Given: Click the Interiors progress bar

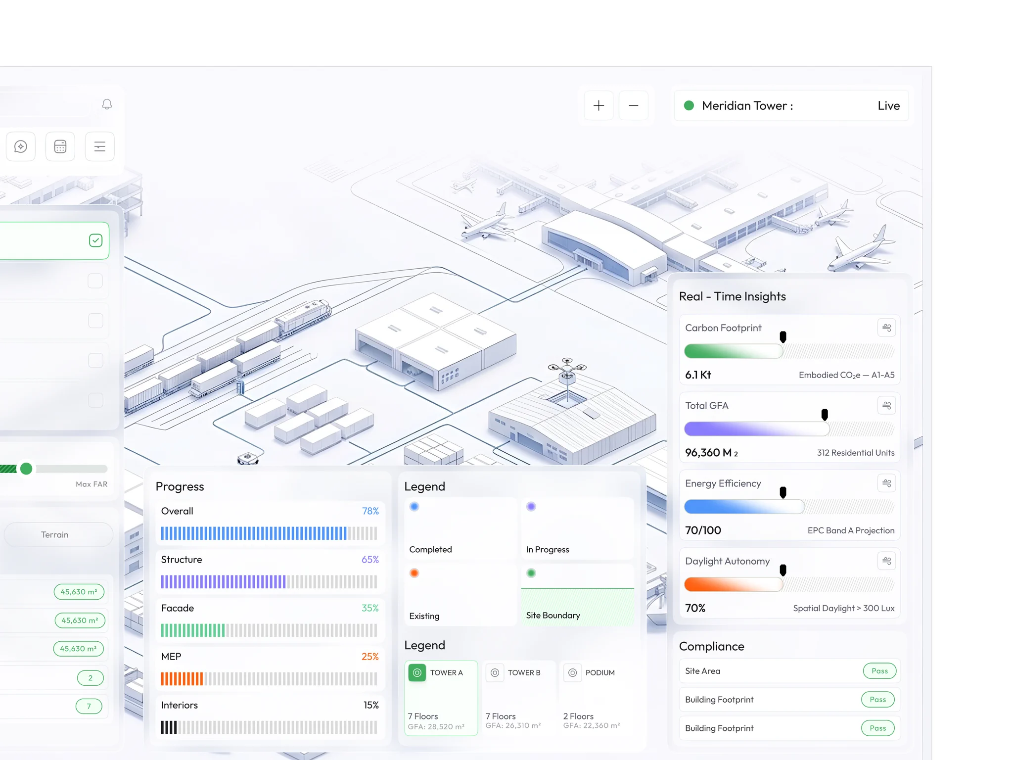Looking at the screenshot, I should tap(269, 727).
